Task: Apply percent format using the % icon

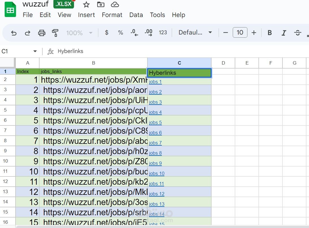Action: (x=121, y=33)
